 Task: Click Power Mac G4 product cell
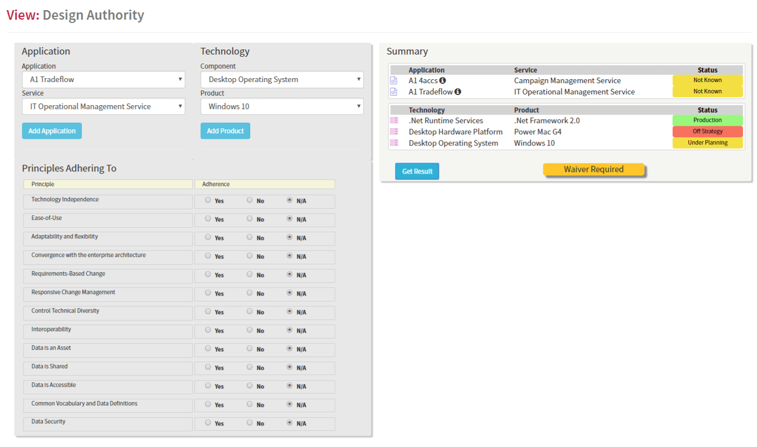click(x=538, y=132)
